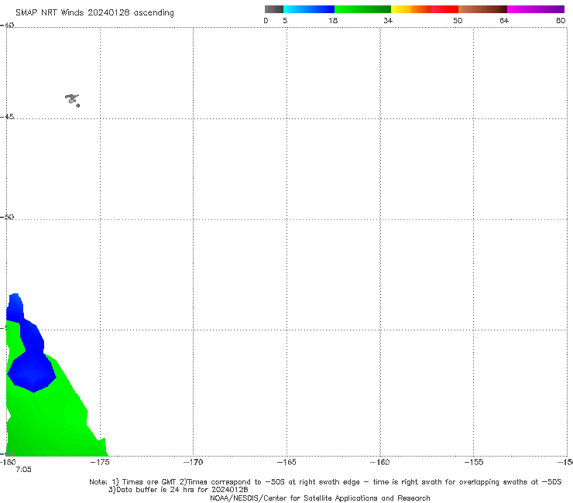Click the color bar label '50'
This screenshot has width=573, height=503.
pyautogui.click(x=458, y=21)
